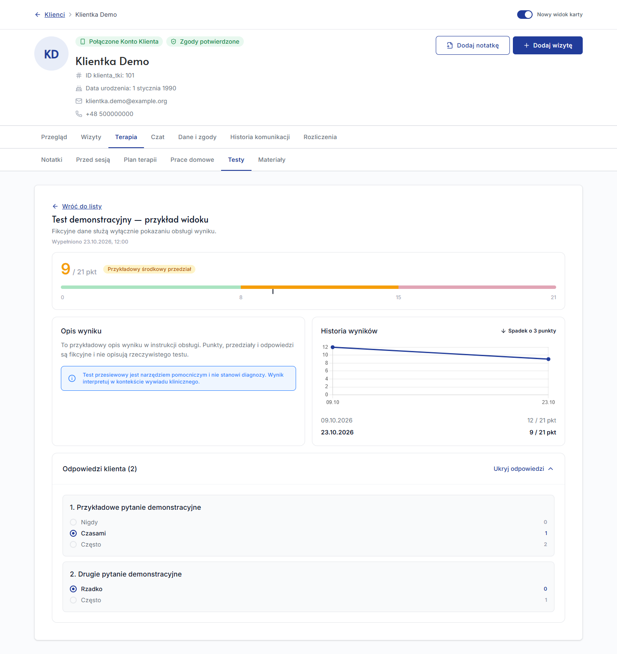Click the down arrow beside Spadek o 3 punkty
The width and height of the screenshot is (617, 654).
[x=503, y=331]
